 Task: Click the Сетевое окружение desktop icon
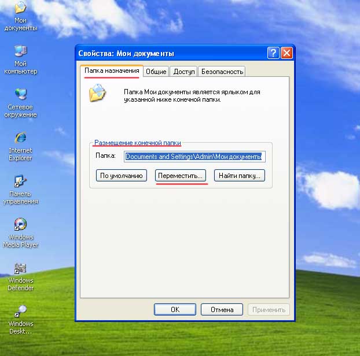[21, 95]
